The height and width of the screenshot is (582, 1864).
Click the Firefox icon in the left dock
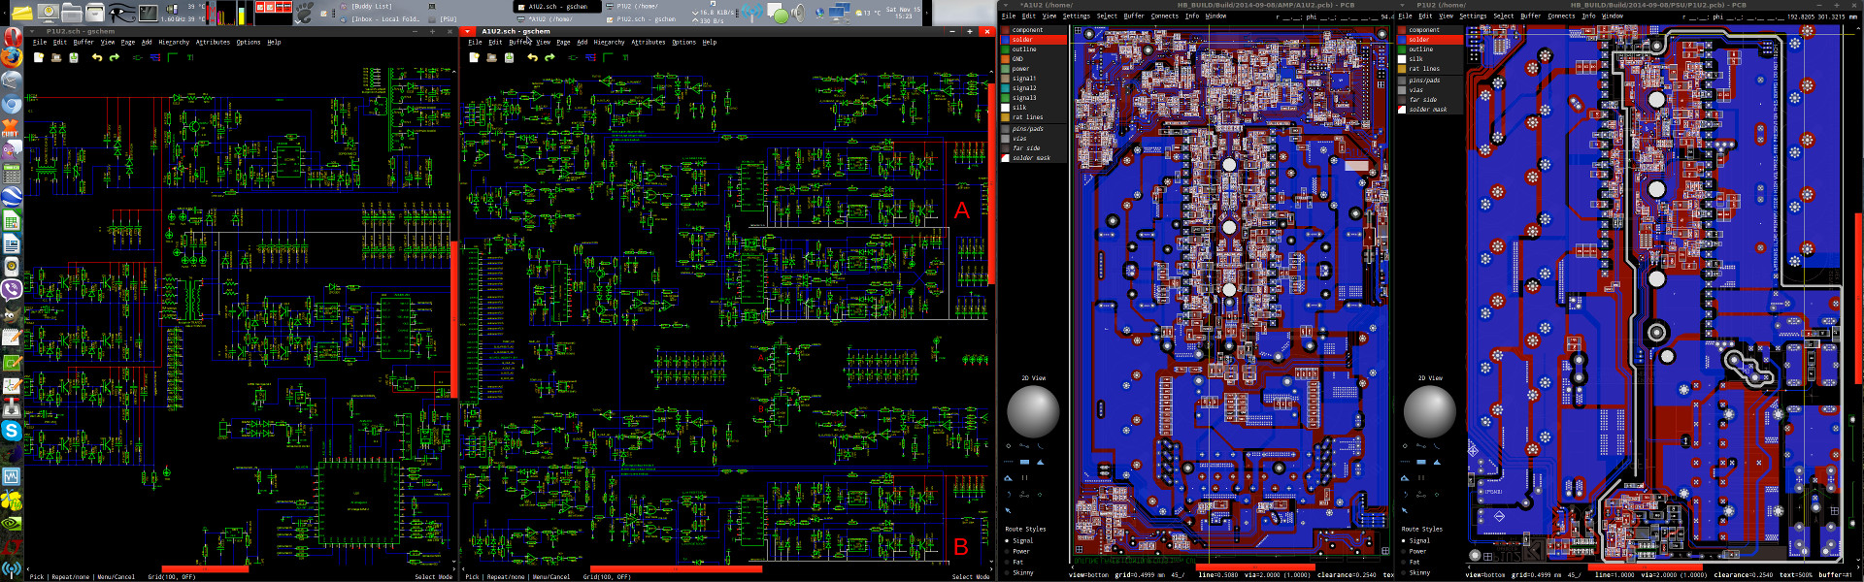[11, 57]
